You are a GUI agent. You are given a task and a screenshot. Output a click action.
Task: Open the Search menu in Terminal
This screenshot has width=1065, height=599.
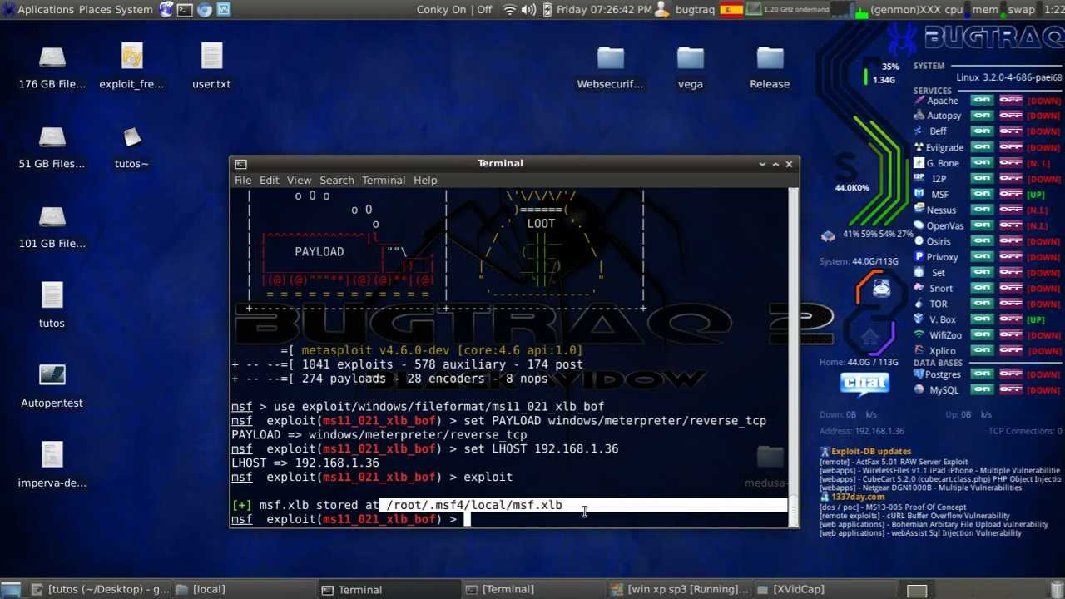coord(337,180)
